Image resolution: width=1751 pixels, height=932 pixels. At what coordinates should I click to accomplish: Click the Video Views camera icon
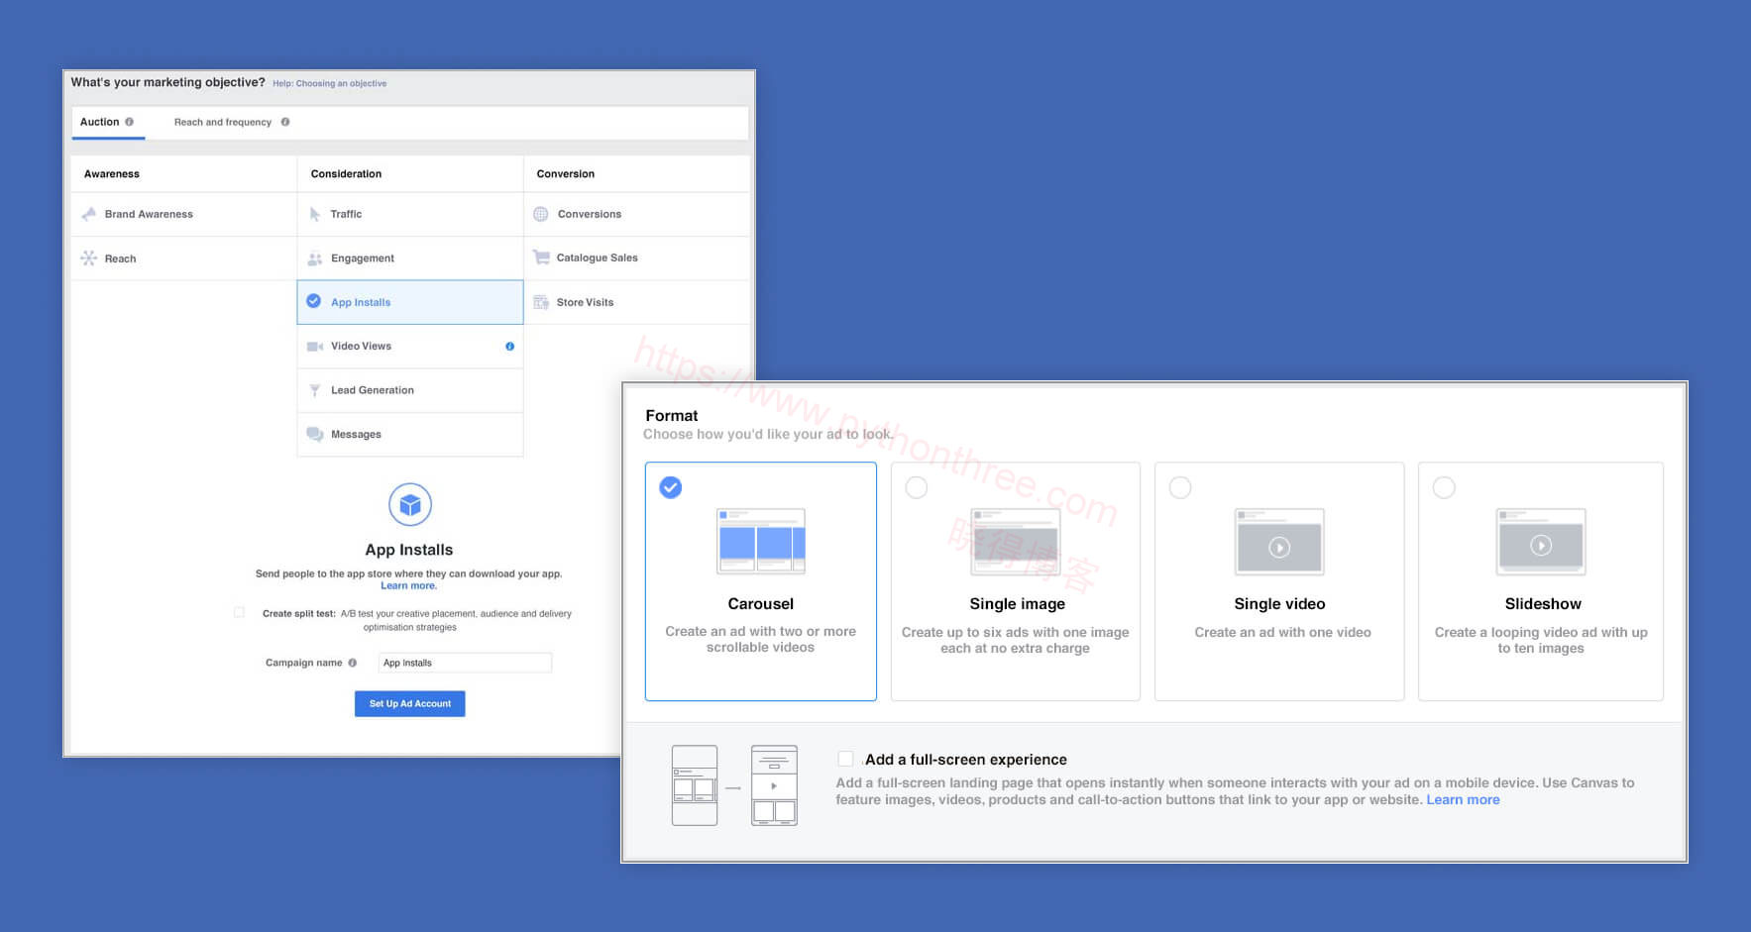[x=315, y=347]
